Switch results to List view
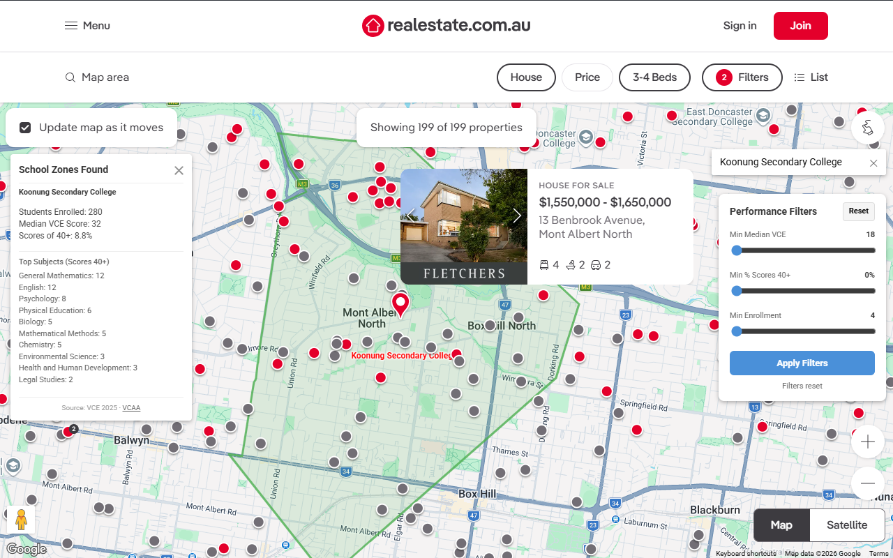Image resolution: width=893 pixels, height=558 pixels. point(811,77)
